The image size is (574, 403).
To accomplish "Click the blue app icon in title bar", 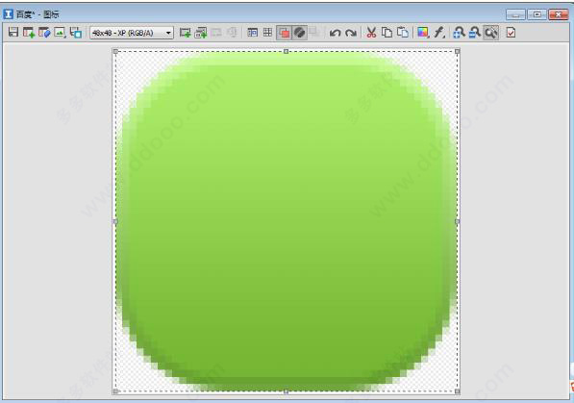I will (8, 14).
